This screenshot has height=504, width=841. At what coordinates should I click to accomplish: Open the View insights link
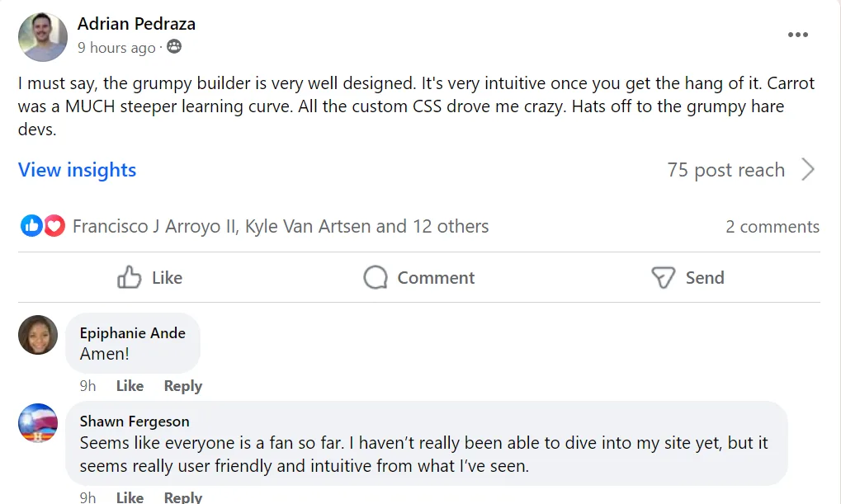pos(78,170)
